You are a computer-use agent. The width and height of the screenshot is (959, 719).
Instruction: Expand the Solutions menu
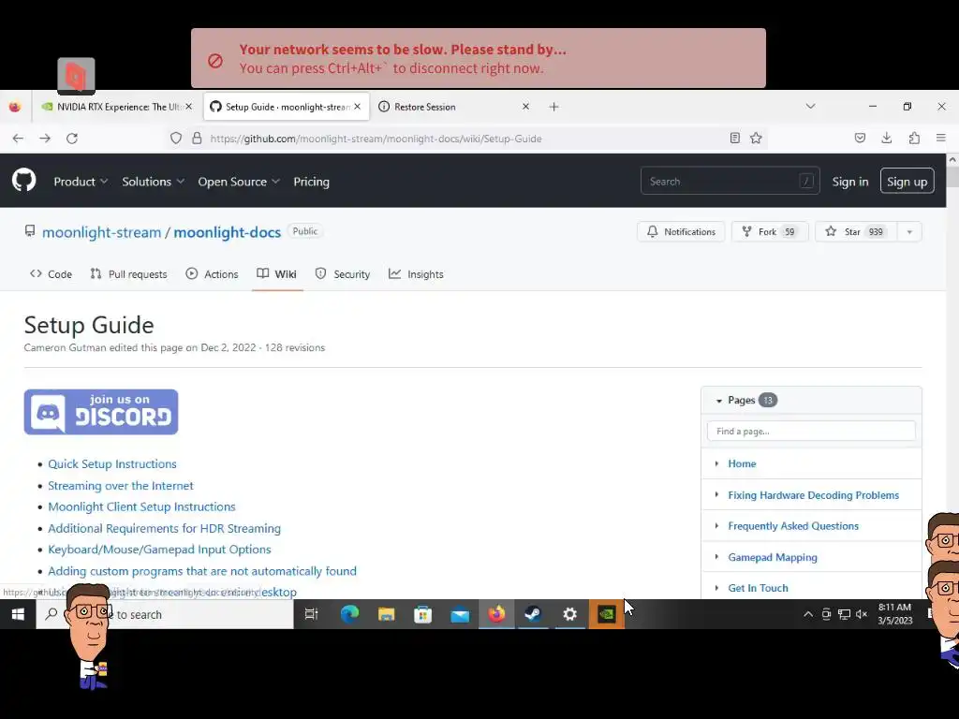click(153, 182)
